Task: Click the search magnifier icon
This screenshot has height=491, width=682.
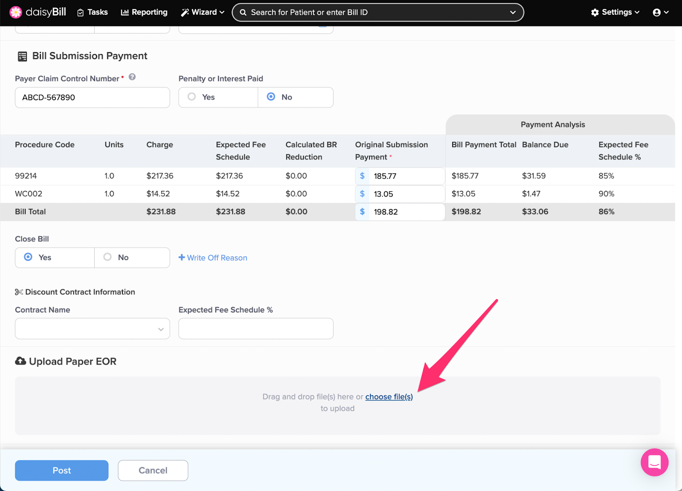Action: click(243, 12)
